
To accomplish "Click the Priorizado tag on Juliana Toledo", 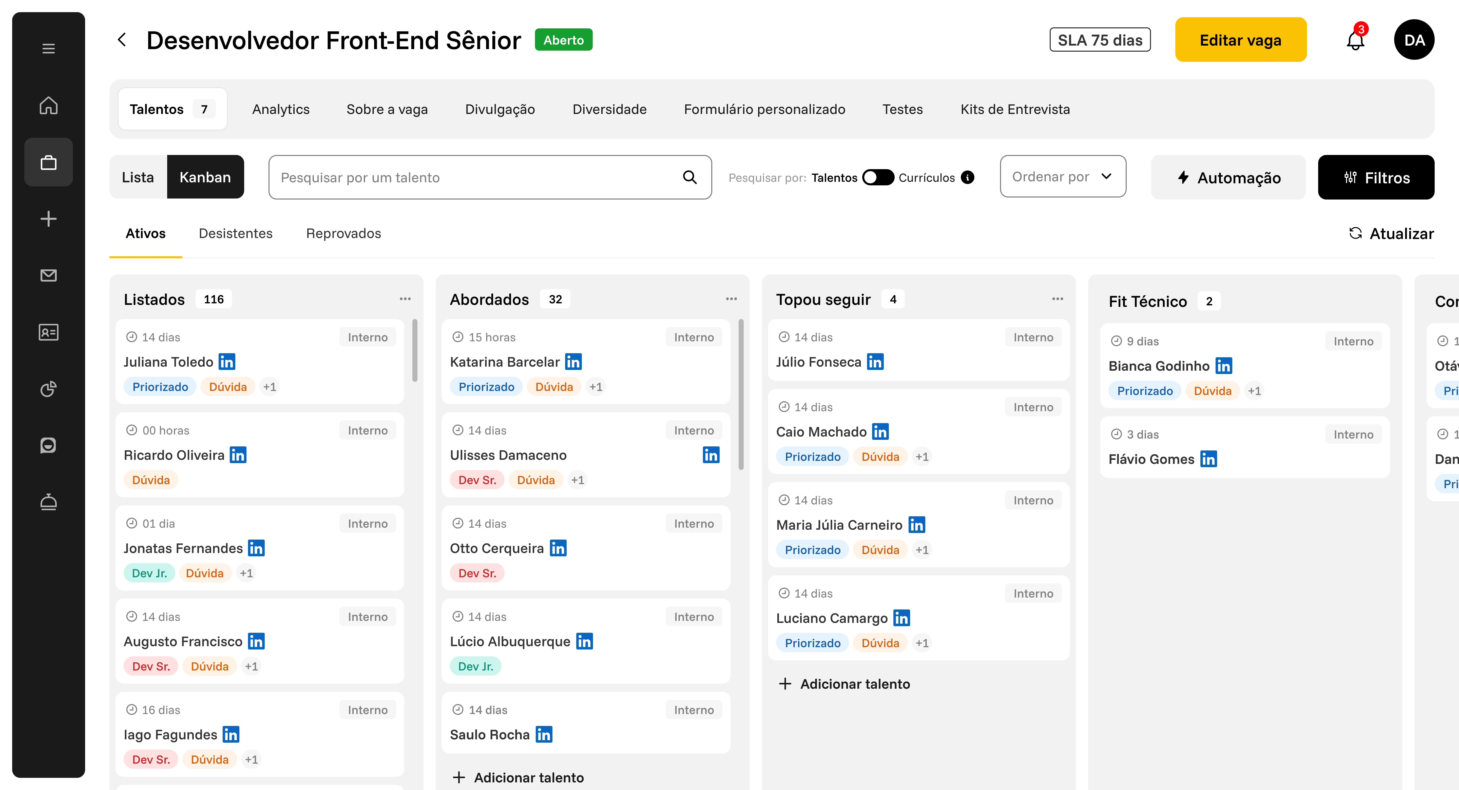I will pos(160,387).
